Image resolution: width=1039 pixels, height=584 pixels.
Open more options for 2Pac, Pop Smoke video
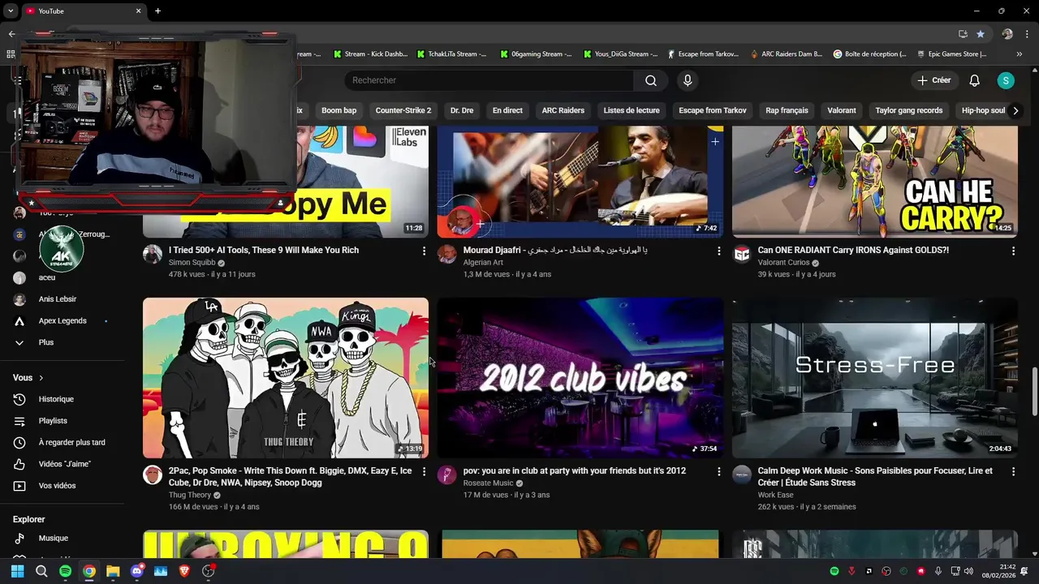[424, 472]
